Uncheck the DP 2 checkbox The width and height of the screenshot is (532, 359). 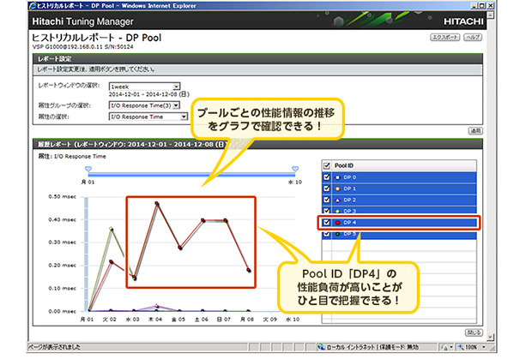[327, 200]
